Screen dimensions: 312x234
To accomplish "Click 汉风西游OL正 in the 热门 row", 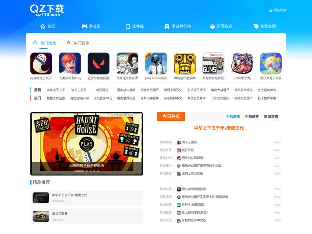I will [x=103, y=98].
